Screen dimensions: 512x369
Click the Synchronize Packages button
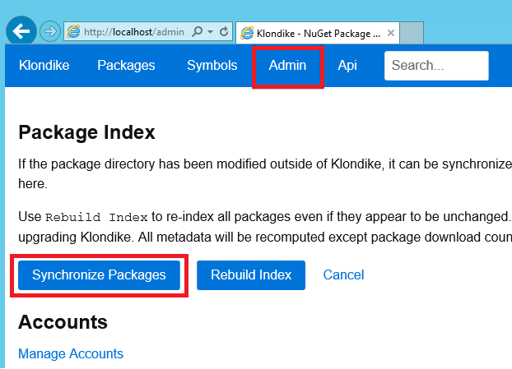[x=99, y=275]
